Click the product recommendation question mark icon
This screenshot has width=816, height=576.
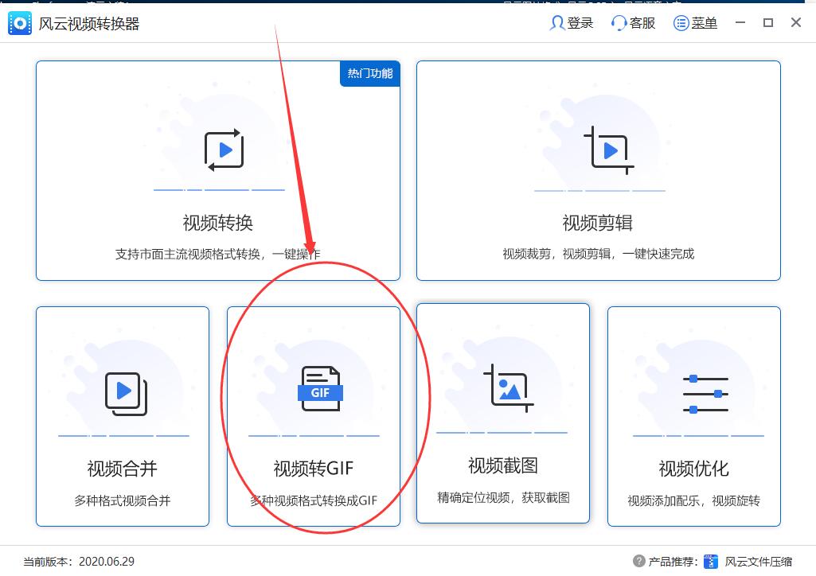[x=639, y=561]
